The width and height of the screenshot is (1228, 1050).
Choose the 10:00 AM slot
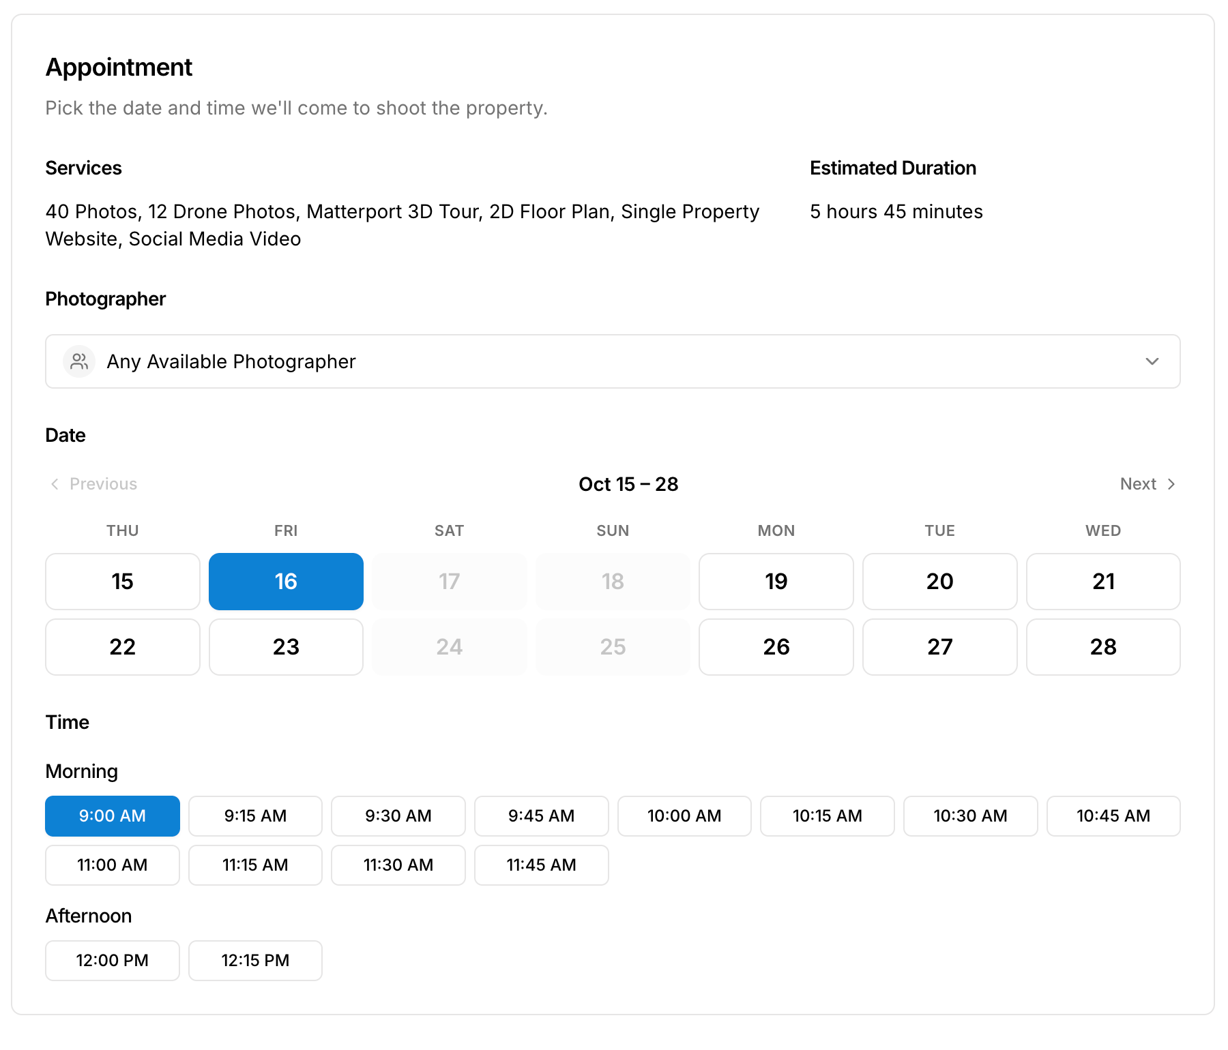(x=684, y=816)
